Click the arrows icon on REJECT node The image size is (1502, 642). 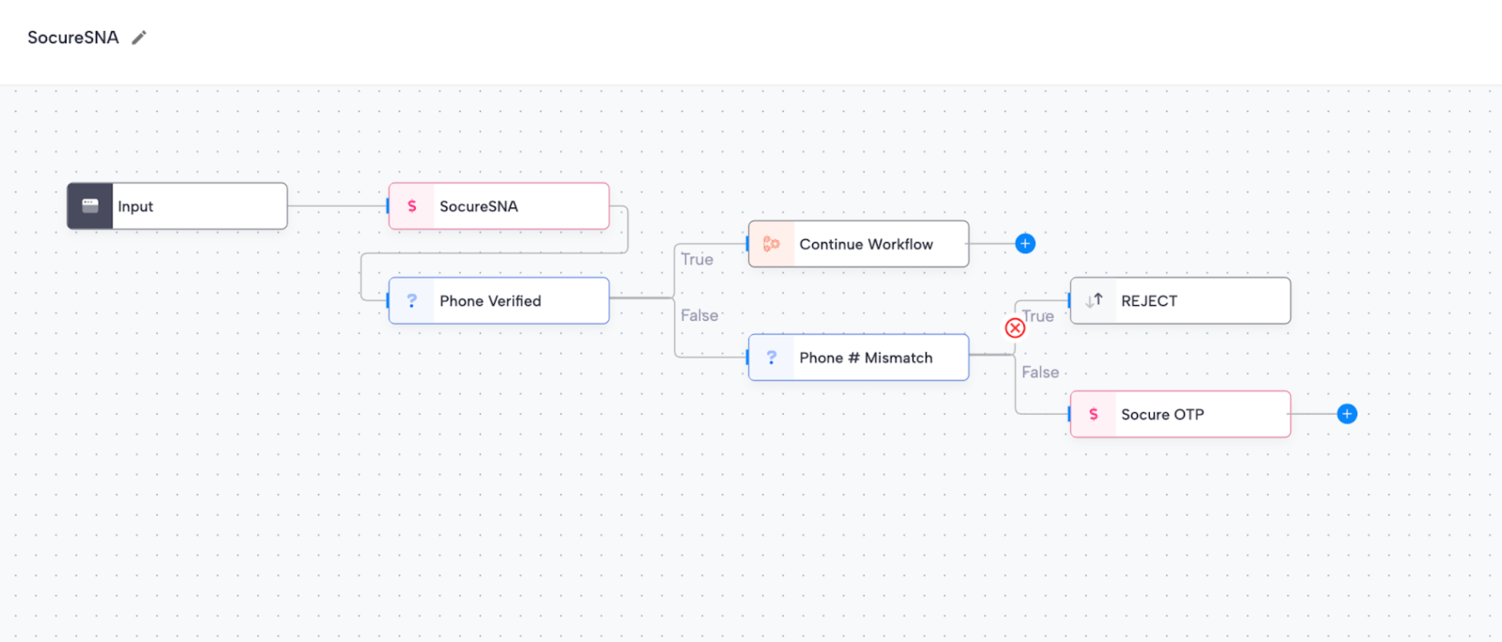coord(1093,301)
